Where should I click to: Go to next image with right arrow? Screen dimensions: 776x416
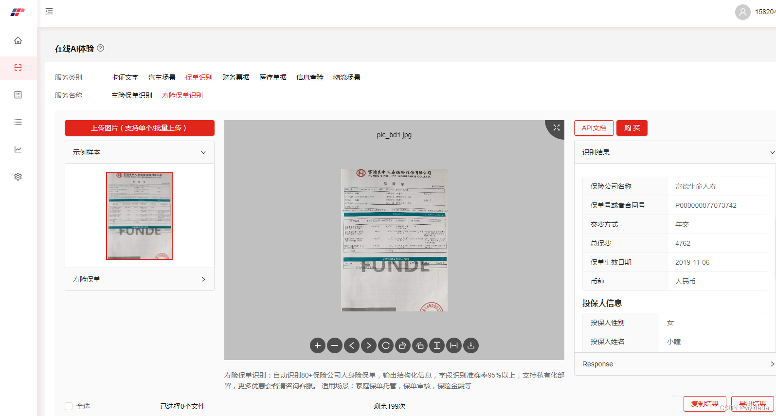pyautogui.click(x=369, y=345)
